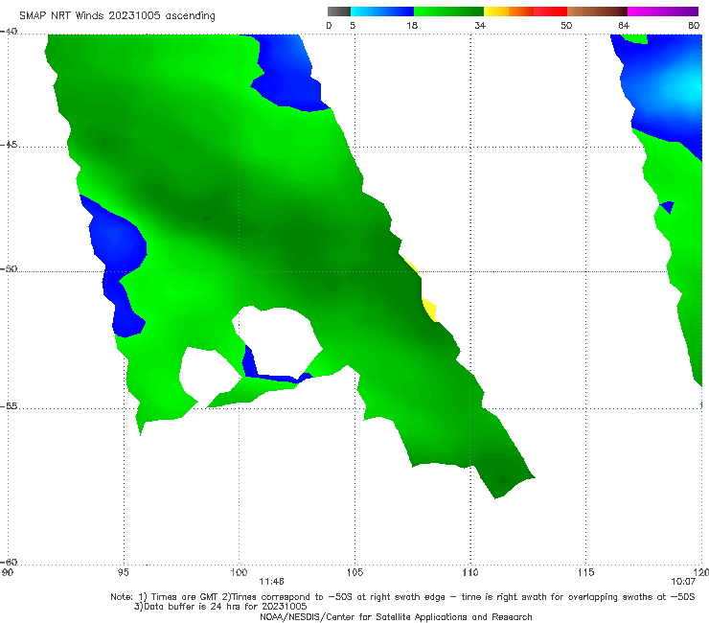
Task: Click the title 'SMAP NRT Winds 20231005 ascending'
Action: [117, 15]
